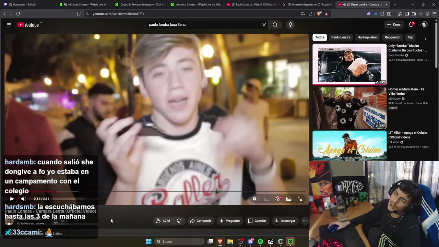Bookmark this page in the toolbar
The width and height of the screenshot is (439, 247).
pyautogui.click(x=79, y=14)
